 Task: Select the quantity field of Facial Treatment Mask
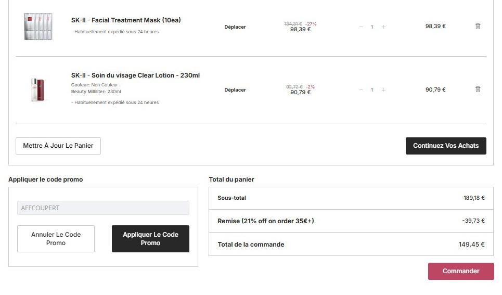click(372, 27)
